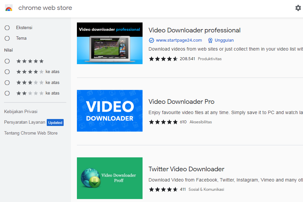Click the verified badge beside www.startpage24.com
This screenshot has width=303, height=202.
(x=151, y=40)
